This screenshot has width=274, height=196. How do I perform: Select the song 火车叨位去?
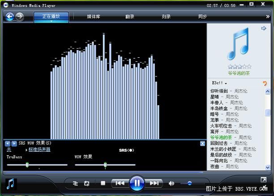pos(231,126)
